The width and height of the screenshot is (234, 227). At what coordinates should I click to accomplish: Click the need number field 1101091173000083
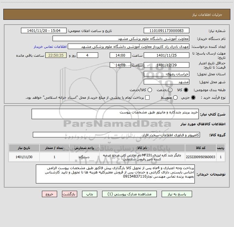coord(167,30)
